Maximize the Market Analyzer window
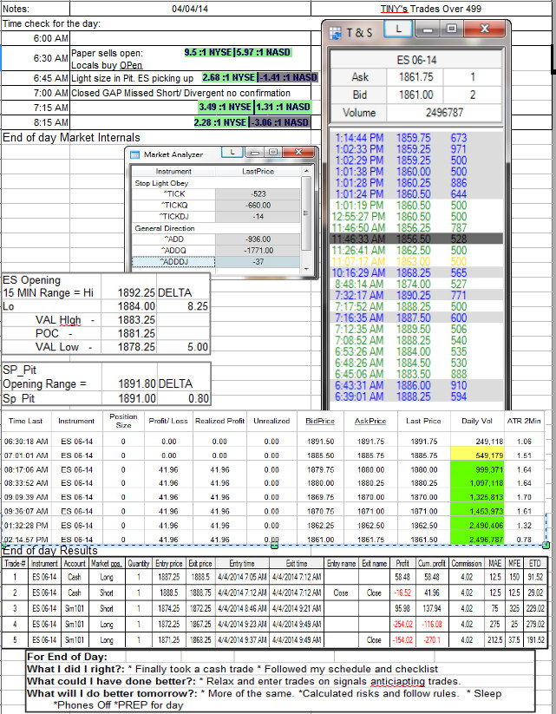This screenshot has width=556, height=714. (273, 153)
